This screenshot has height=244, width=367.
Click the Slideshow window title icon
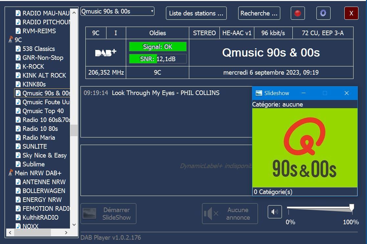click(259, 93)
